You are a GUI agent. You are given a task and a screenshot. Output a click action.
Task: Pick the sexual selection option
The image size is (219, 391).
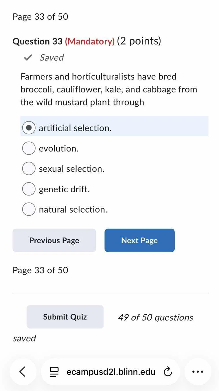pyautogui.click(x=29, y=168)
